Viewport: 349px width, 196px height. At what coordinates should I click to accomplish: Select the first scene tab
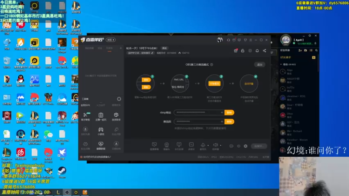[x=89, y=48]
